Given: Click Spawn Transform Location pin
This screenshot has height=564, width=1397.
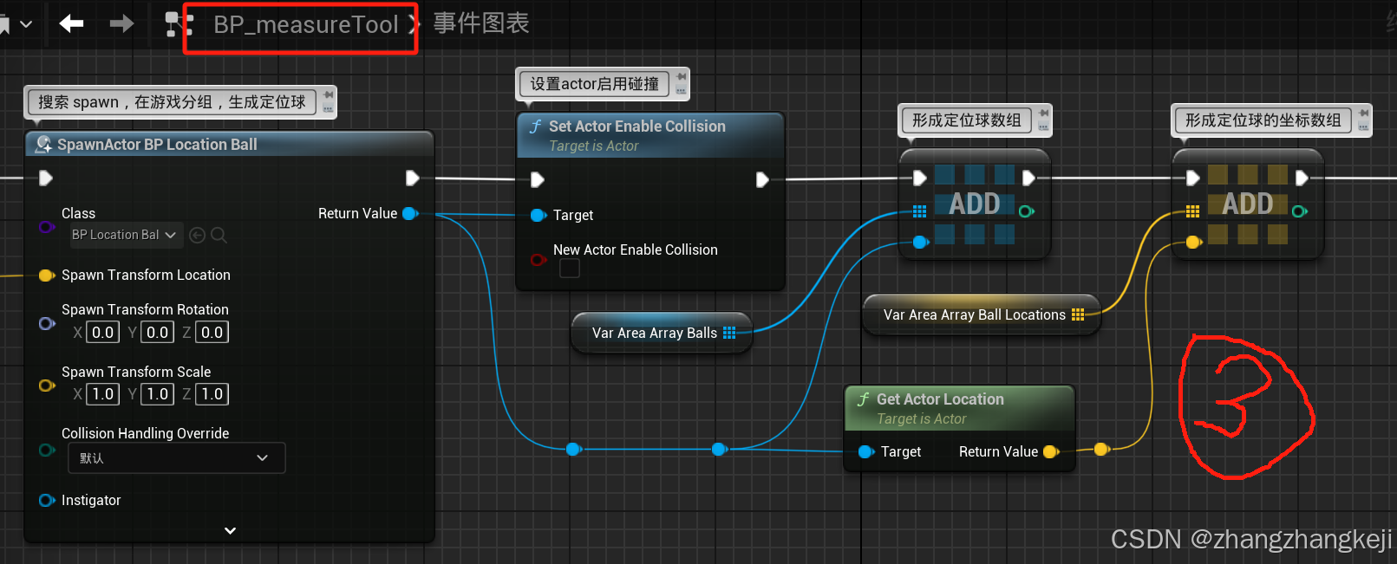Looking at the screenshot, I should (x=47, y=276).
